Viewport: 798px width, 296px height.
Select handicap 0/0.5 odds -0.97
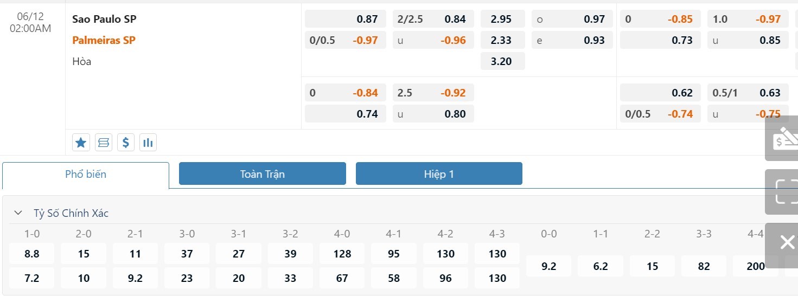[346, 40]
